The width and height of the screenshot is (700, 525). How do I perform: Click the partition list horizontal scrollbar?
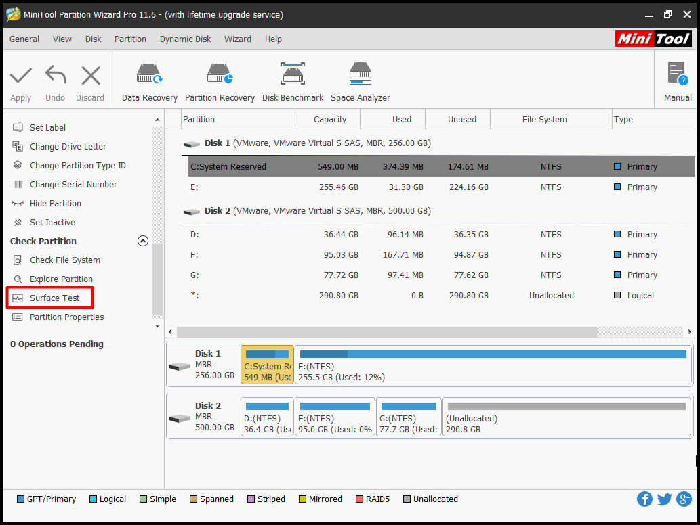387,332
